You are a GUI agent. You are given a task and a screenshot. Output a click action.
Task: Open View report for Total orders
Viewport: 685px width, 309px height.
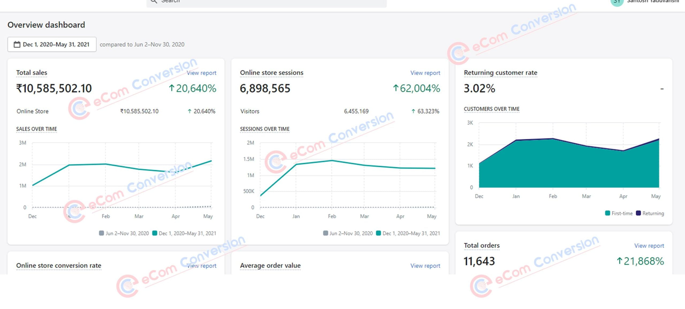(649, 246)
